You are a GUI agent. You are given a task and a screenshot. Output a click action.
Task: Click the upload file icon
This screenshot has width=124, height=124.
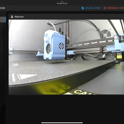[x=83, y=8]
